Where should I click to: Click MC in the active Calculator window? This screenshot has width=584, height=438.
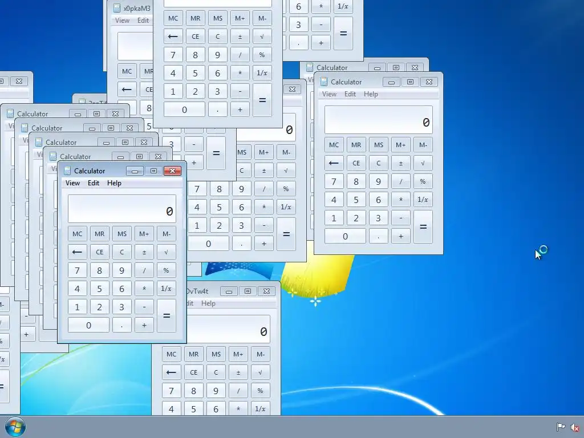point(77,234)
